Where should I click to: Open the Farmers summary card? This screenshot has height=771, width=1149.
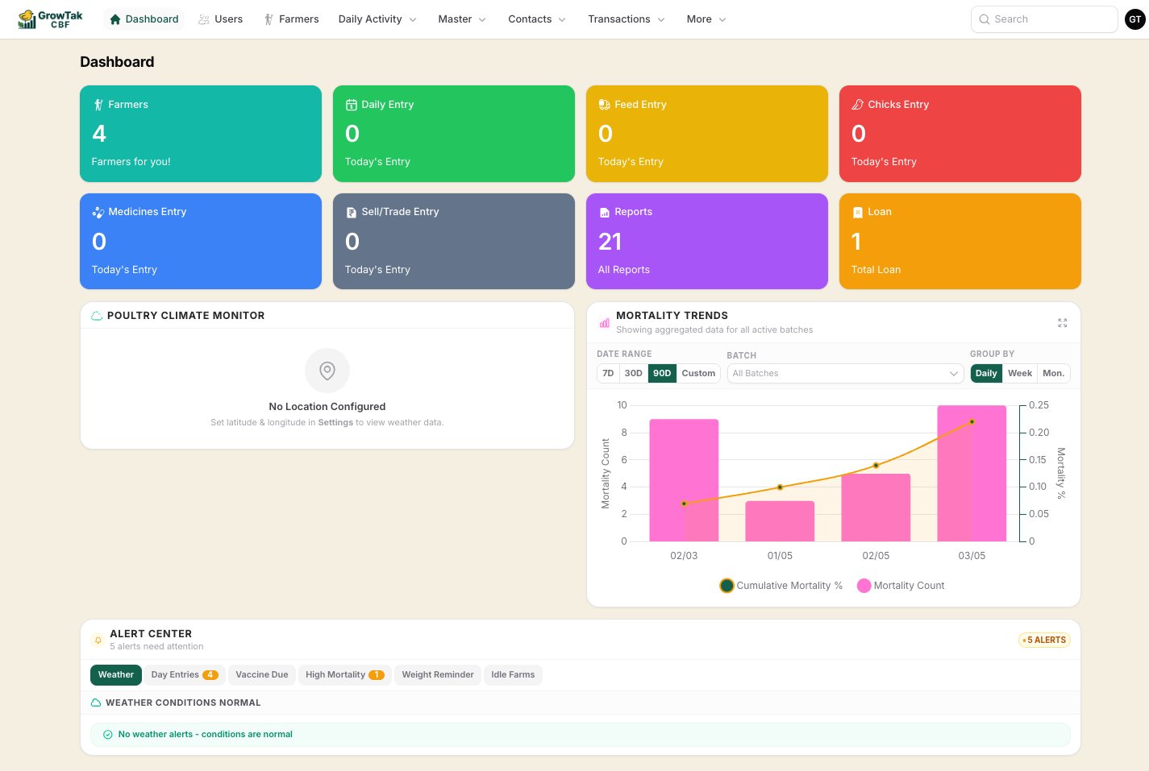click(201, 134)
